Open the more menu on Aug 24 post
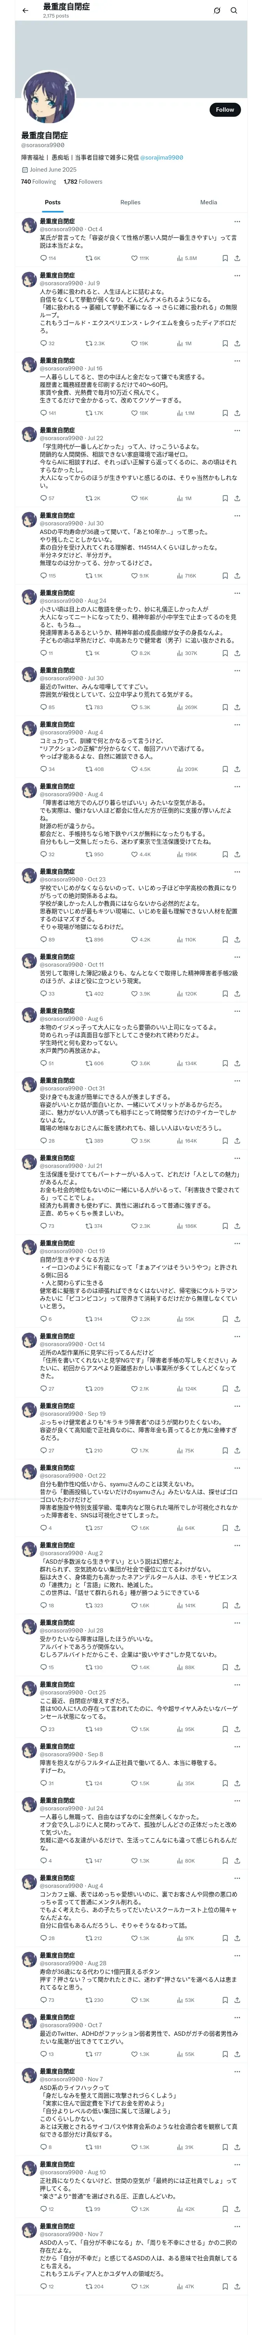Screen dimensions: 262x2335 [238, 593]
